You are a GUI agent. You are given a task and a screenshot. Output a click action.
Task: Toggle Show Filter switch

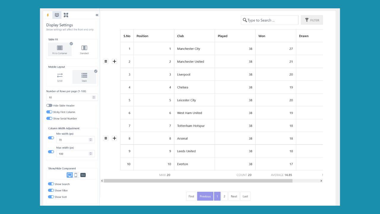pyautogui.click(x=51, y=191)
